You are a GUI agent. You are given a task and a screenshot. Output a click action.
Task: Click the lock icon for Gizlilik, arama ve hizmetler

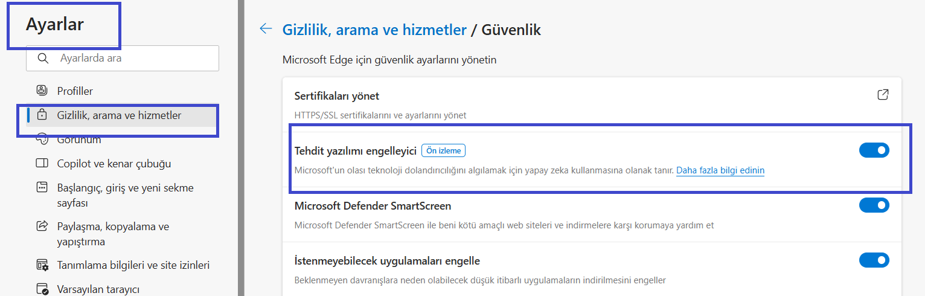(x=42, y=115)
